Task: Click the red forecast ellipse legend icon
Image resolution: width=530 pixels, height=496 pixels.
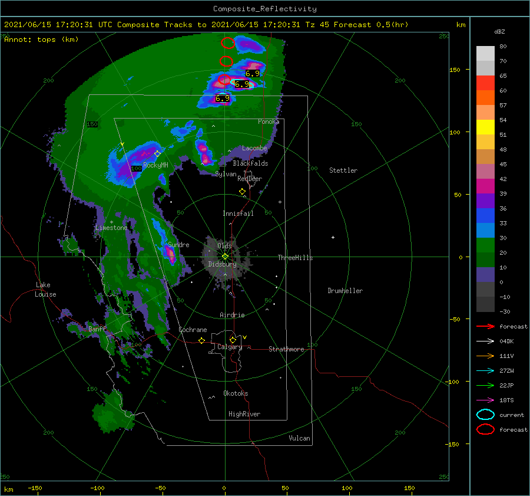Action: (x=485, y=429)
